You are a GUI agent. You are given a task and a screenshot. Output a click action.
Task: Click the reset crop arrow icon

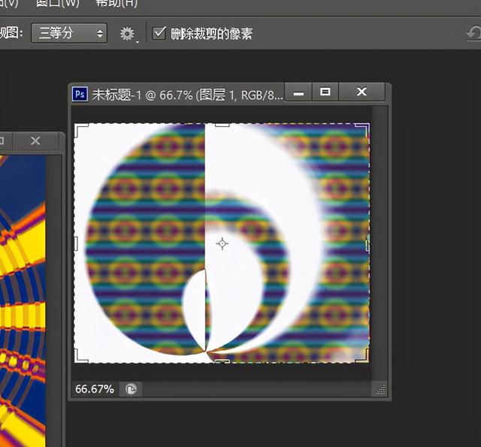pyautogui.click(x=474, y=33)
